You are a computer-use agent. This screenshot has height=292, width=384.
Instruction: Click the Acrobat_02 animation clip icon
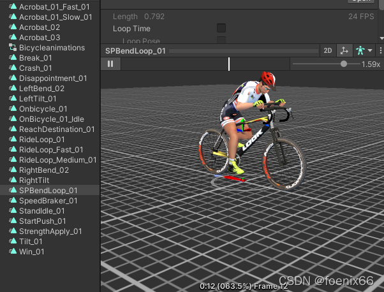13,27
